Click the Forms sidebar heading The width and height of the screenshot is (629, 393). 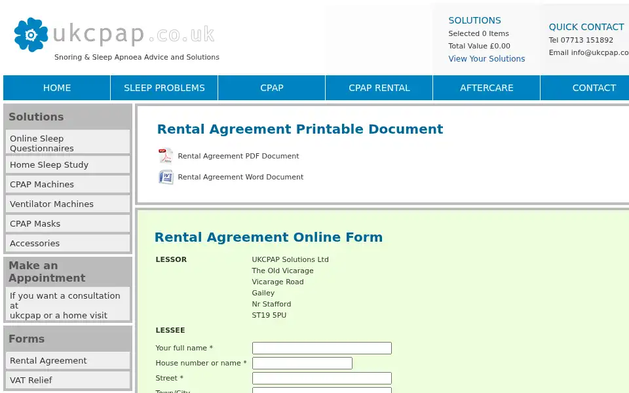(x=26, y=339)
